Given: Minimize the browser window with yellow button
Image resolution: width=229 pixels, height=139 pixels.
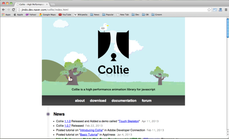Looking at the screenshot, I should (7, 3).
